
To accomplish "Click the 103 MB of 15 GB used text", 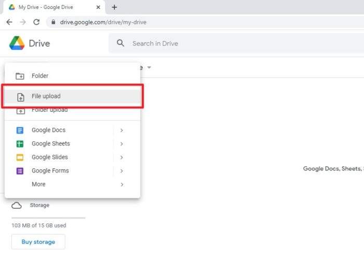I will coord(39,226).
